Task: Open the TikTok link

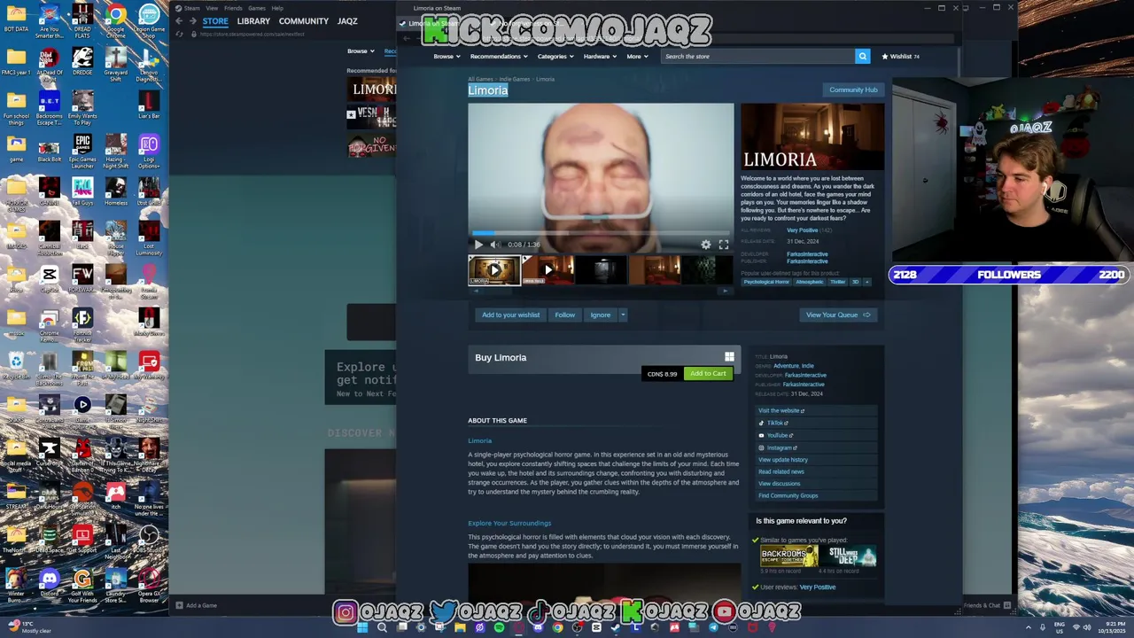Action: pyautogui.click(x=776, y=423)
